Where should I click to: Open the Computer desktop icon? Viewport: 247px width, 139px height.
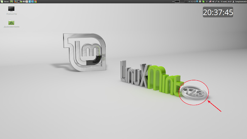click(x=11, y=10)
